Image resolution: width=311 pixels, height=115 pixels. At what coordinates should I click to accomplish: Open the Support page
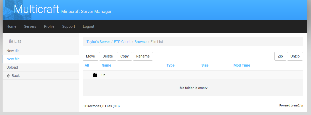coord(69,26)
